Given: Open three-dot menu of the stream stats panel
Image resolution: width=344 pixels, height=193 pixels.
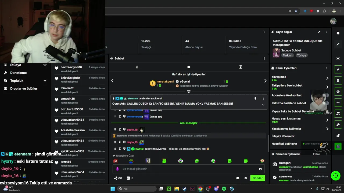Looking at the screenshot, I should [264, 32].
